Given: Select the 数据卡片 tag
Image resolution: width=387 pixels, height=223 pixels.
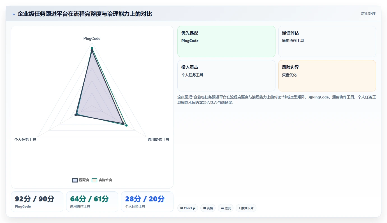Looking at the screenshot, I should pyautogui.click(x=246, y=208).
